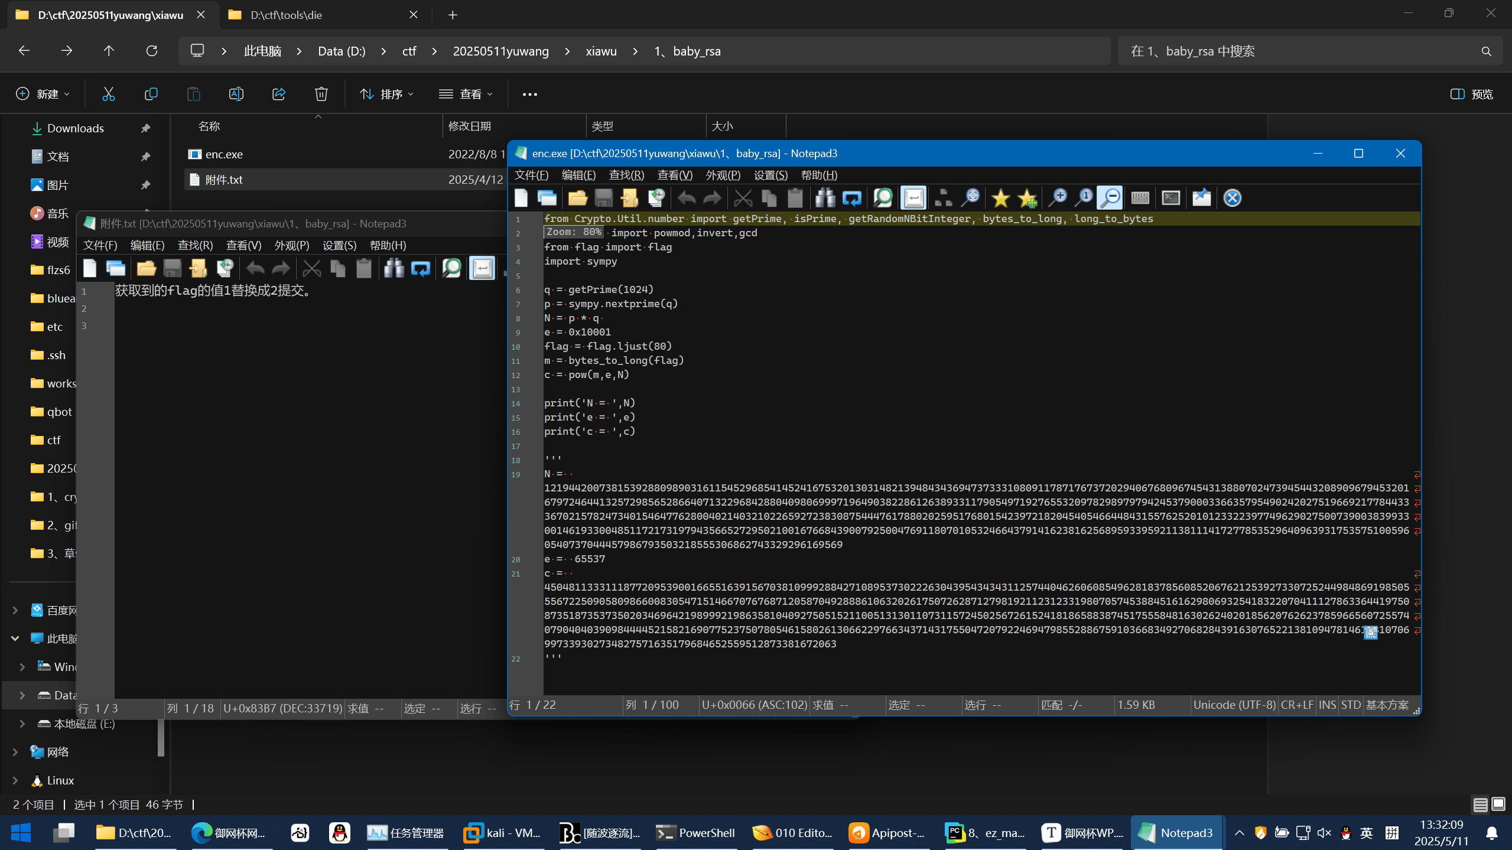Toggle the 预览 preview pane button

[1472, 94]
